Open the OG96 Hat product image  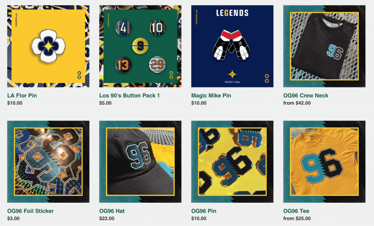pos(140,162)
